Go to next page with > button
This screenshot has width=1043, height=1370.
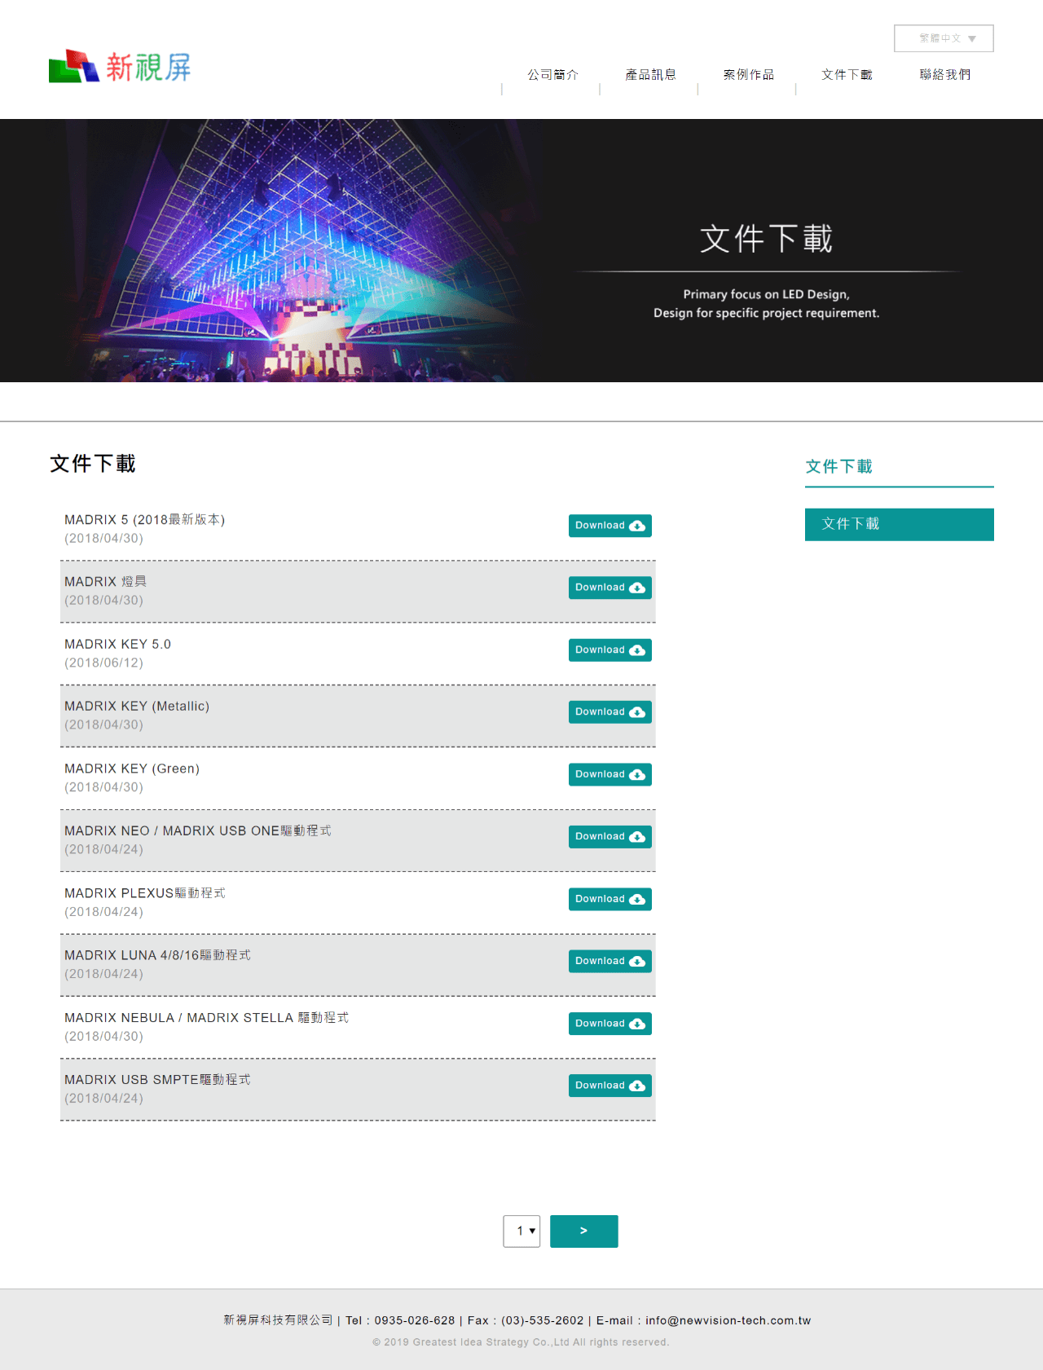(x=584, y=1231)
